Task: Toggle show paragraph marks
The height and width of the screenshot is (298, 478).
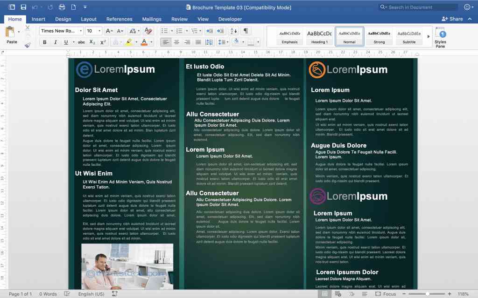Action: coord(246,31)
